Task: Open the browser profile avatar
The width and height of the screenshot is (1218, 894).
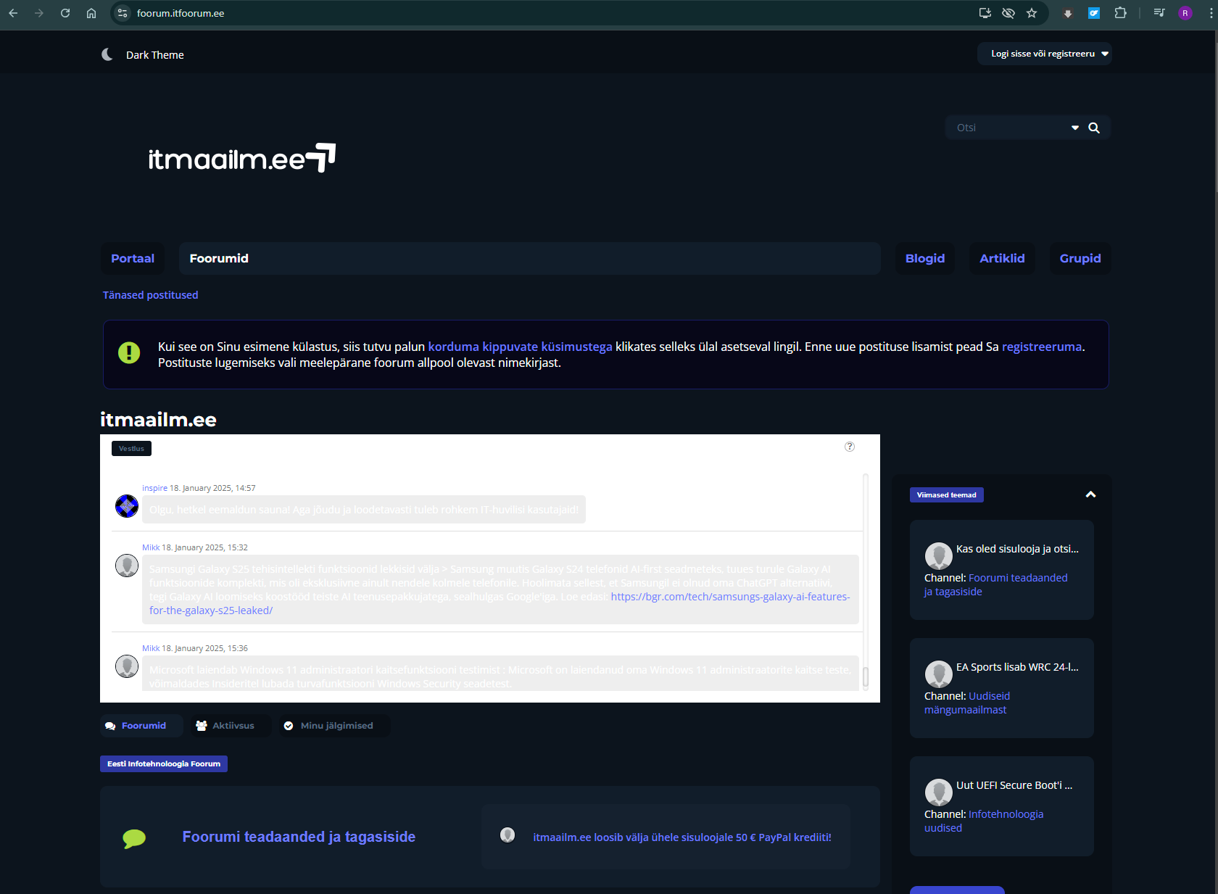Action: (x=1185, y=13)
